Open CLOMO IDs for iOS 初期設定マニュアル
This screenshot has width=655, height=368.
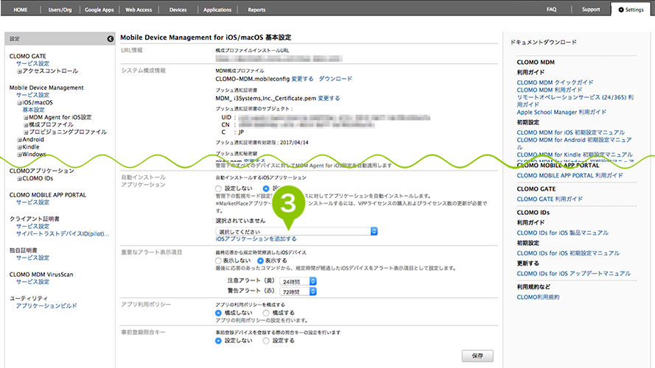click(x=568, y=254)
